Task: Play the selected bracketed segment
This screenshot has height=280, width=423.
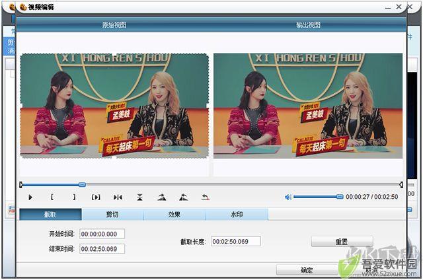Action: [96, 197]
